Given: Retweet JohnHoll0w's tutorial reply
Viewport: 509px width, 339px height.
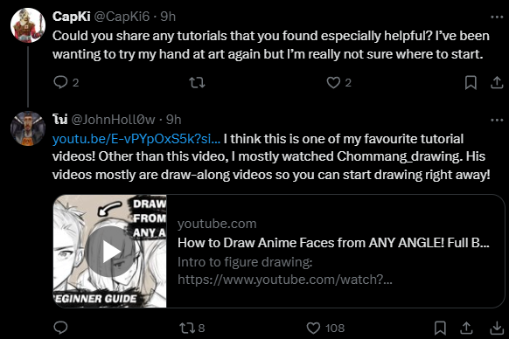Looking at the screenshot, I should 187,328.
